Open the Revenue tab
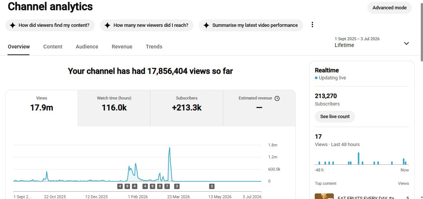The height and width of the screenshot is (199, 423). [x=122, y=47]
